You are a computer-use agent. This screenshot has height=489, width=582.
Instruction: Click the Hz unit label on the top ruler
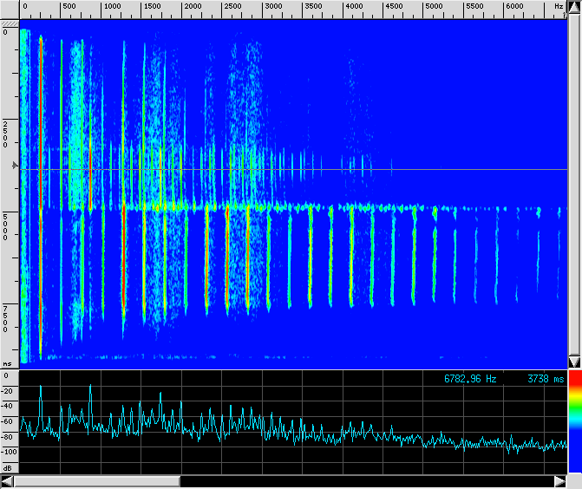point(558,7)
